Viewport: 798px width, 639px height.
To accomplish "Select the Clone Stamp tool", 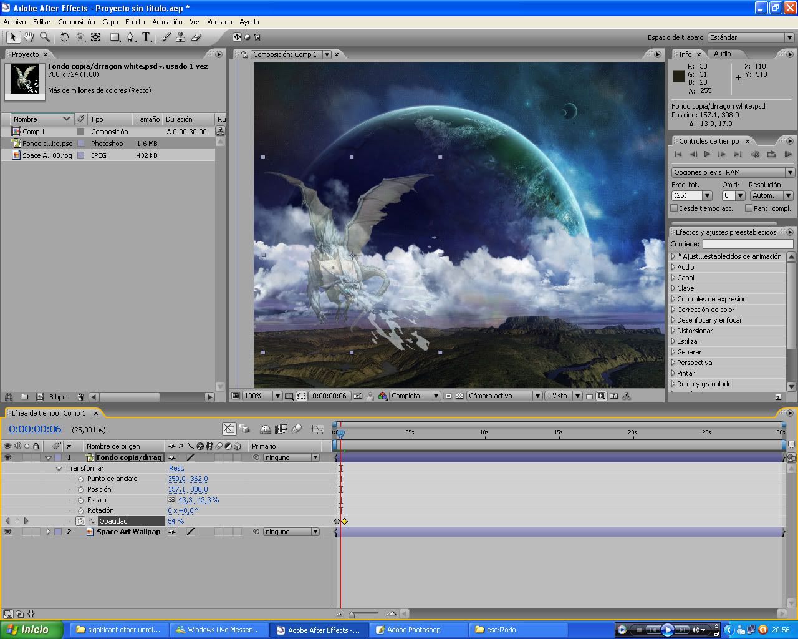I will (180, 37).
